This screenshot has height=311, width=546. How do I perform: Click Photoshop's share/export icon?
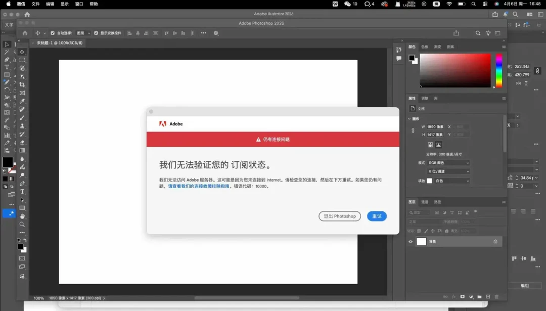tap(456, 33)
